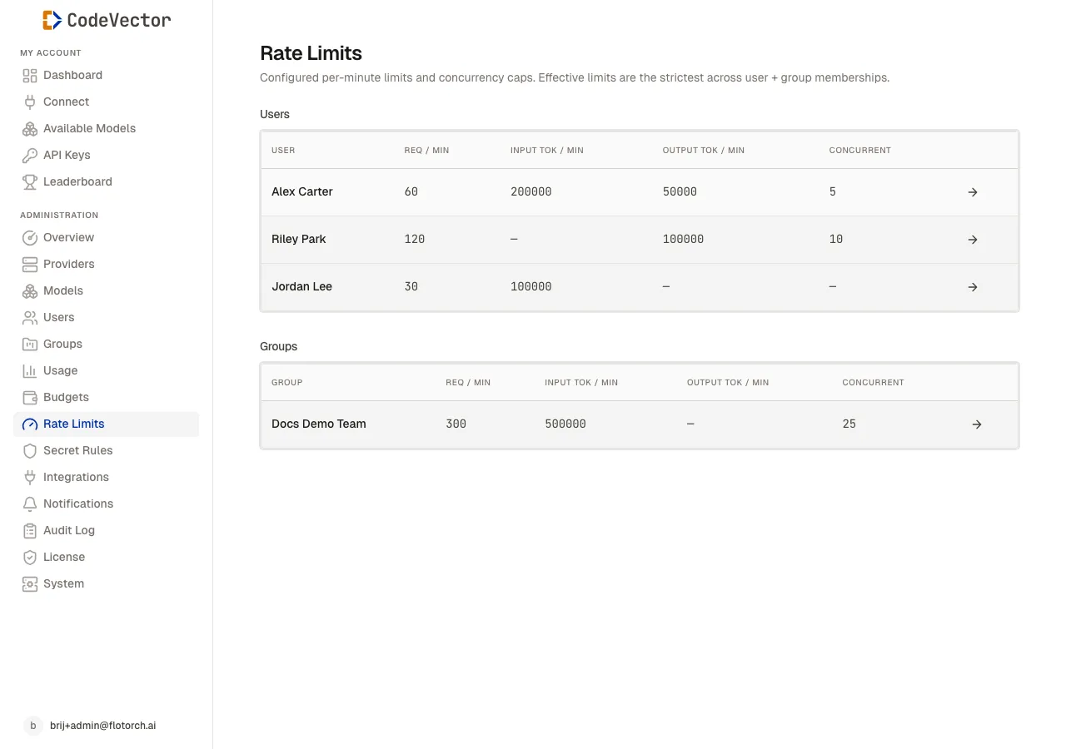Image resolution: width=1066 pixels, height=749 pixels.
Task: Click the Connect plug icon
Action: tap(30, 102)
